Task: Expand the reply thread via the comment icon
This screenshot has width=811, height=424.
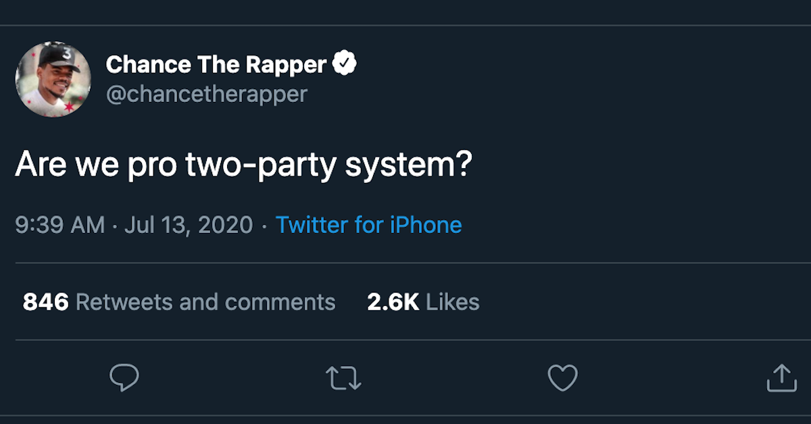Action: coord(124,379)
